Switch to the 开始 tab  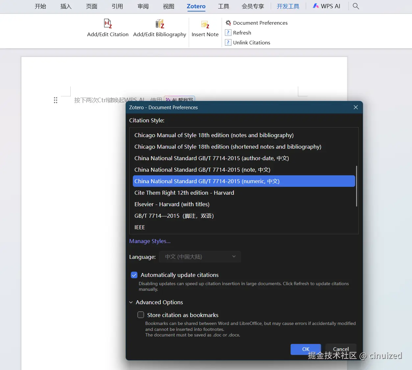point(40,6)
